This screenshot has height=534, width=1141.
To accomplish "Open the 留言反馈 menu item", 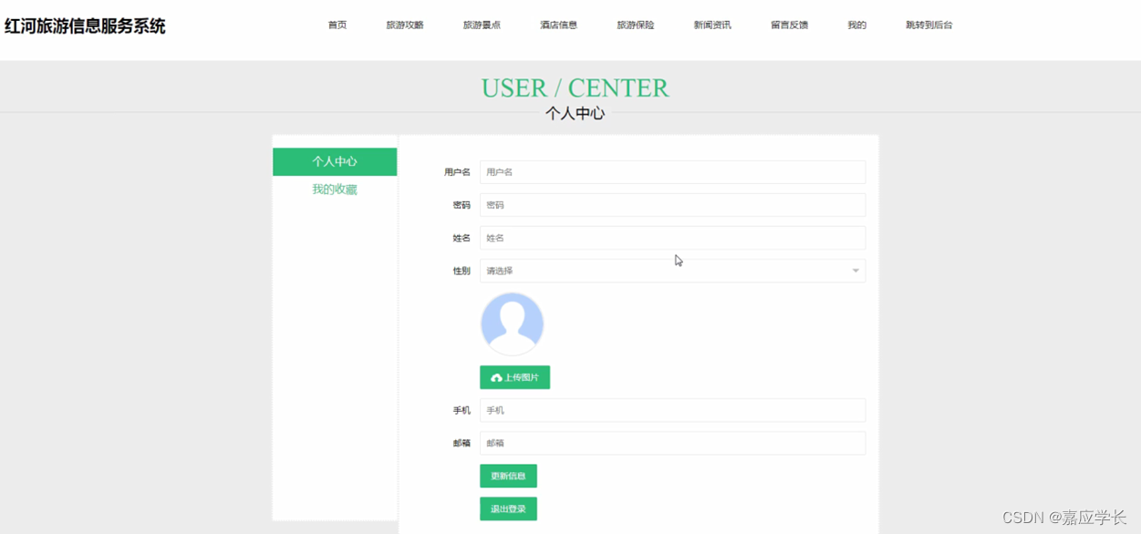I will click(x=789, y=26).
